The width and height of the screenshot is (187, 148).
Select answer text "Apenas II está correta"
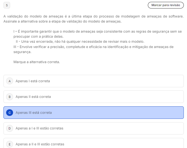[x=33, y=97]
